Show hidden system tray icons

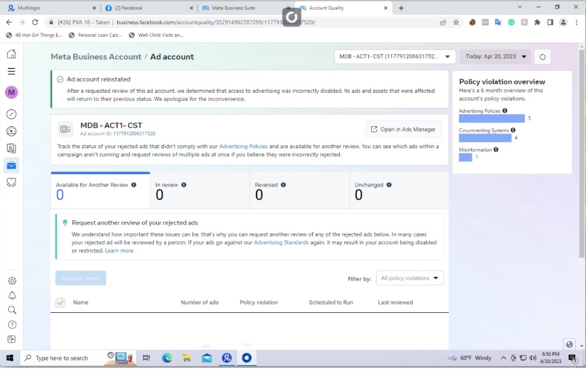pos(504,358)
